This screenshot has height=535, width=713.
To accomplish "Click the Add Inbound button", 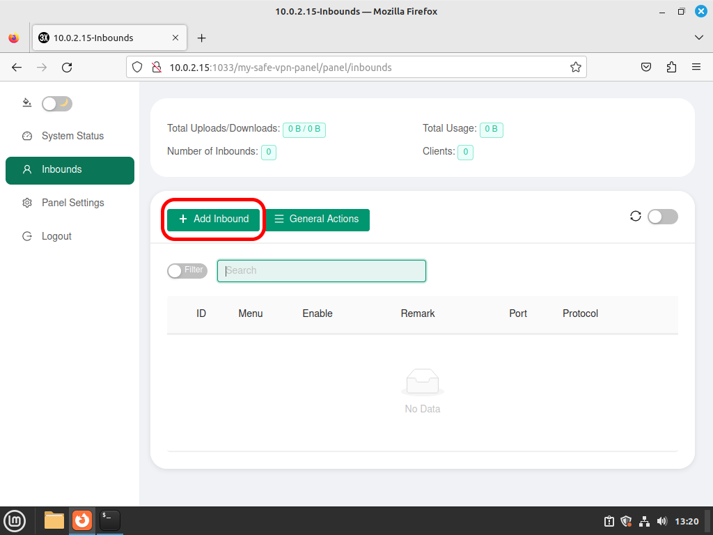I will pyautogui.click(x=213, y=219).
